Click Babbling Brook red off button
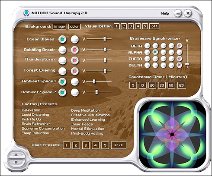This screenshot has width=212, height=176. tap(75, 50)
